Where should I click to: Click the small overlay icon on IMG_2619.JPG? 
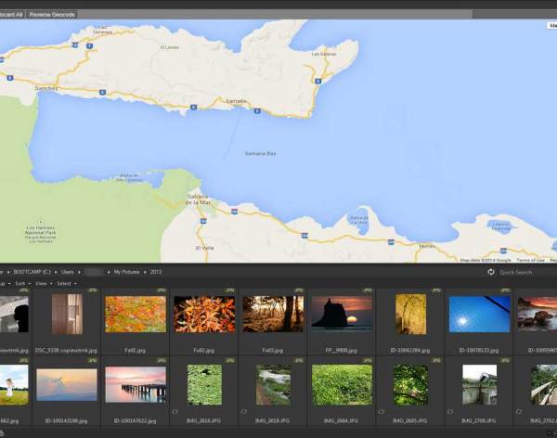tap(243, 412)
